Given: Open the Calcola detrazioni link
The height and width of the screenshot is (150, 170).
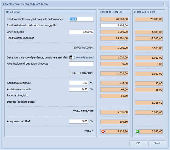Looking at the screenshot, I should (84, 57).
